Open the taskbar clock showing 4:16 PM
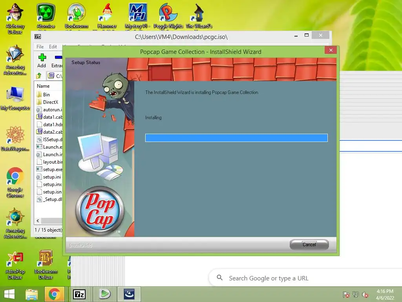 [x=385, y=295]
